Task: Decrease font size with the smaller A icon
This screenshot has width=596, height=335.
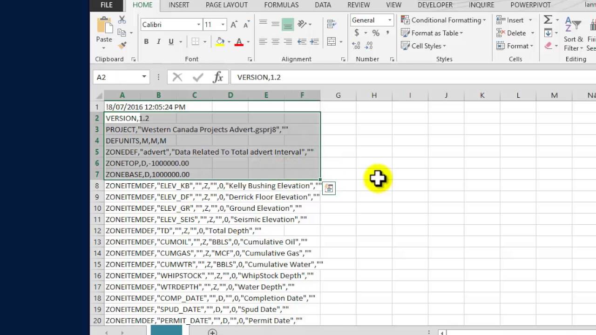Action: pyautogui.click(x=246, y=25)
